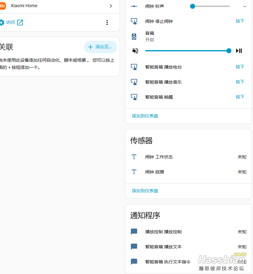
Task: Click the 智能音箱 播放电台 icon
Action: 134,67
